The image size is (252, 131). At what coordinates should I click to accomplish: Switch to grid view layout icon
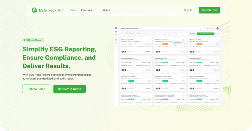pyautogui.click(x=216, y=34)
